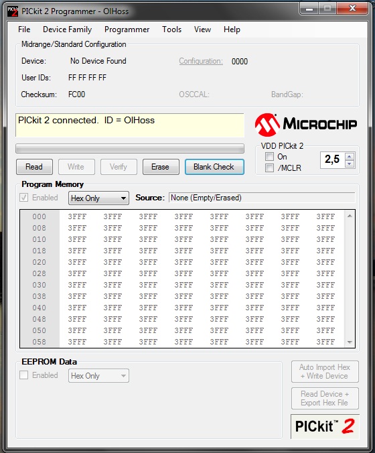Image resolution: width=375 pixels, height=453 pixels.
Task: Click the Microchip logo
Action: click(306, 125)
